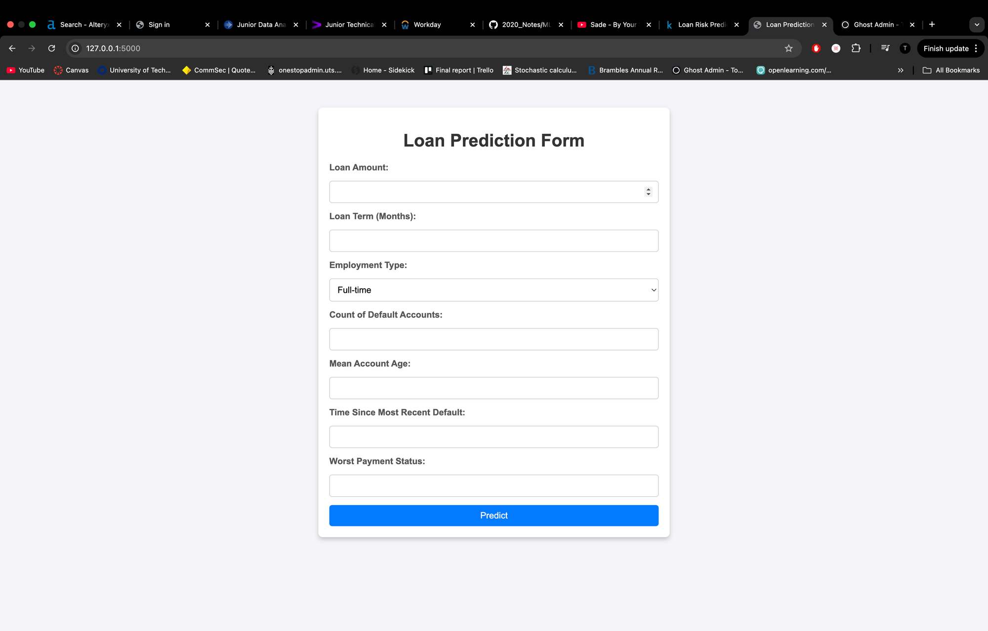Click the profile avatar icon
Image resolution: width=988 pixels, height=631 pixels.
point(905,48)
